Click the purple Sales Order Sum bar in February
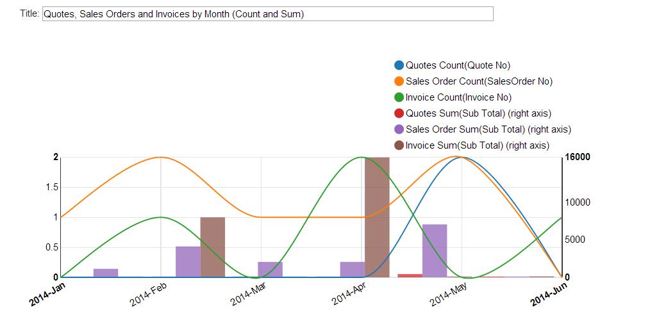 click(x=188, y=261)
